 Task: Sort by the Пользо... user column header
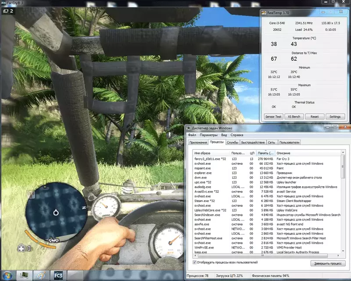click(239, 153)
